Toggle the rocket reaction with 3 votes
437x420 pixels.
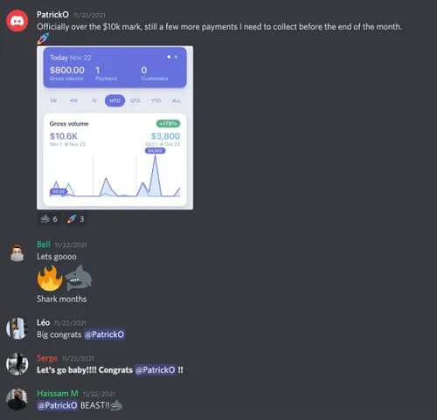tap(75, 219)
